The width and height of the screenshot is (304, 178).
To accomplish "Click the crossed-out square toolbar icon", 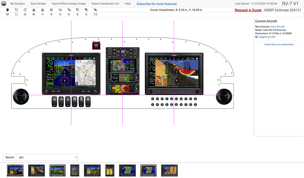I will click(51, 10).
